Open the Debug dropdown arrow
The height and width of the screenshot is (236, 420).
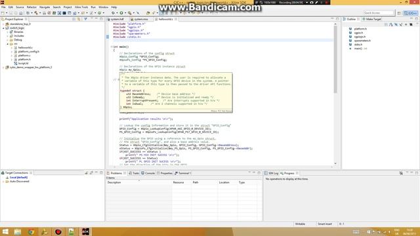117,13
